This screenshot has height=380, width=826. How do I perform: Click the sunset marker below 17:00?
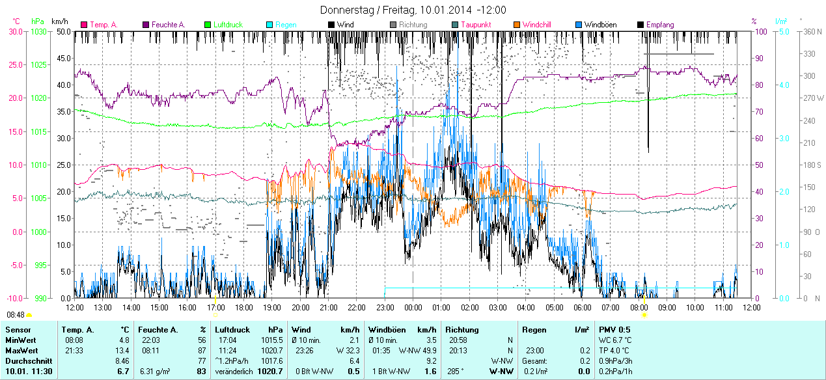click(x=215, y=315)
